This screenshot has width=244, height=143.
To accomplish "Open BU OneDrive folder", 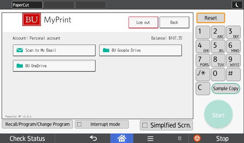I will pyautogui.click(x=54, y=66).
